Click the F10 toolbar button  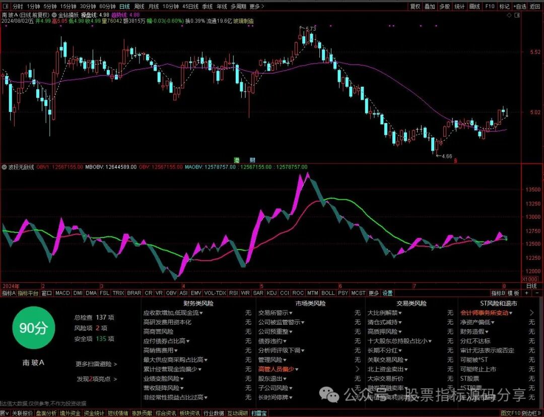[x=490, y=6]
